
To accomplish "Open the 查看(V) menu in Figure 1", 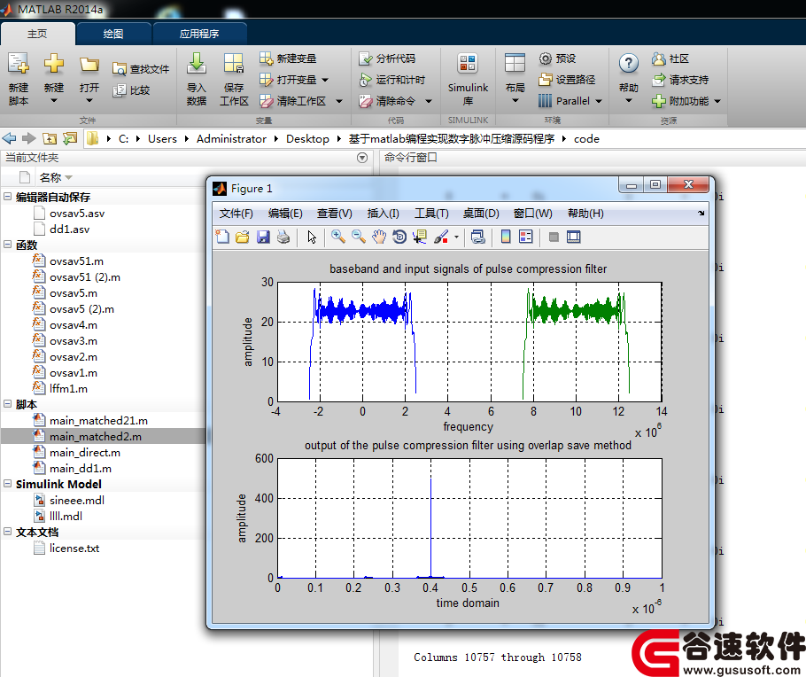I will 335,214.
